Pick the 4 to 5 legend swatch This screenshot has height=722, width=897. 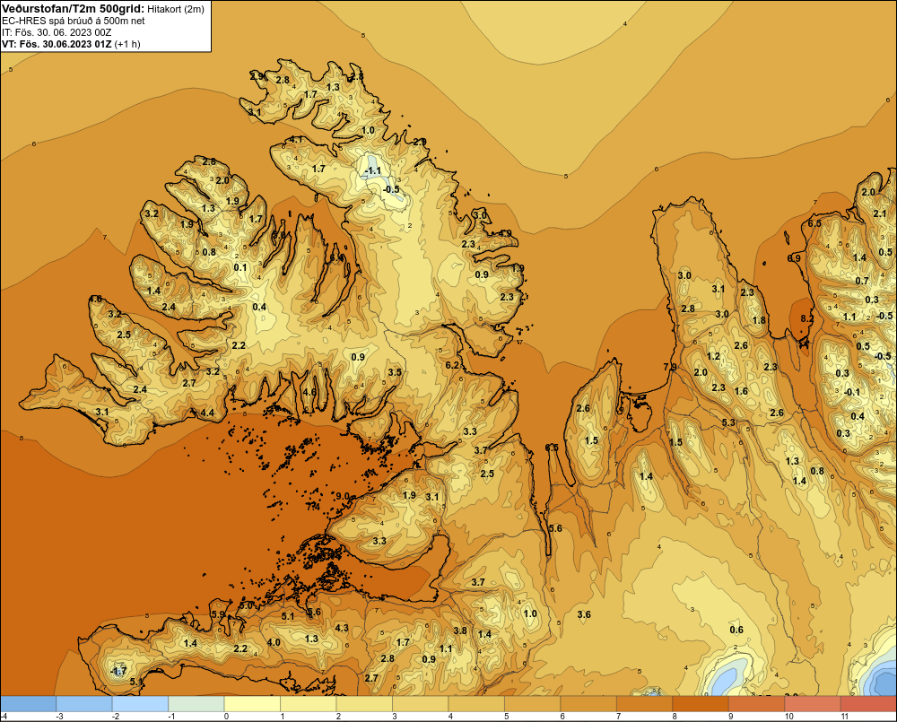click(x=476, y=703)
